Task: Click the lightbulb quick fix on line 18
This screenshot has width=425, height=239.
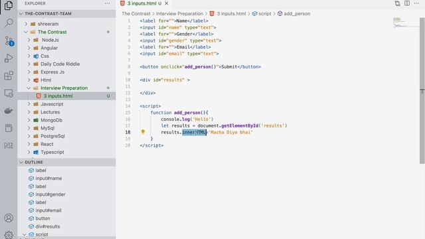Action: (143, 132)
